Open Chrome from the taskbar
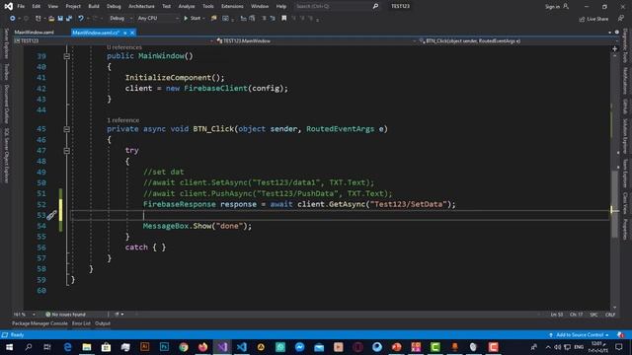Screen dimensions: 632x355 184,347
